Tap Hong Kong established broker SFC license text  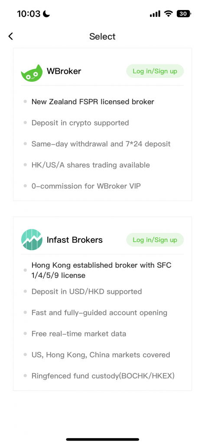pyautogui.click(x=101, y=270)
